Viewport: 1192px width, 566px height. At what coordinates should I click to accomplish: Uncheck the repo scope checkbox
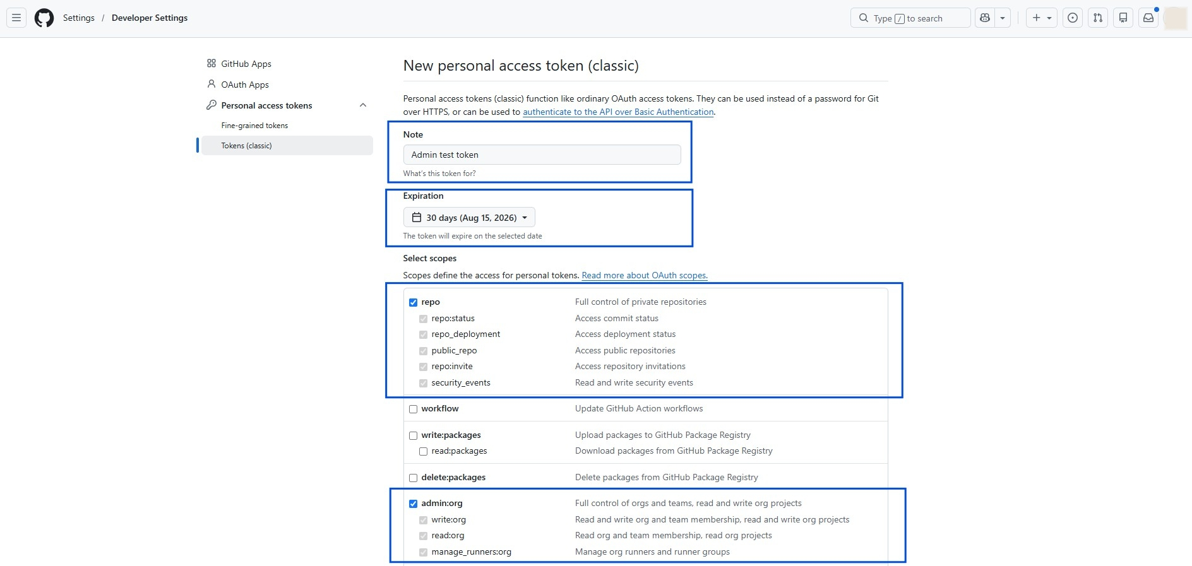coord(413,302)
